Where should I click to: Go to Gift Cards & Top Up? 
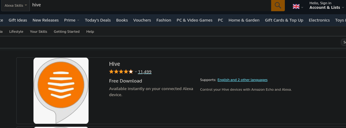click(x=284, y=20)
